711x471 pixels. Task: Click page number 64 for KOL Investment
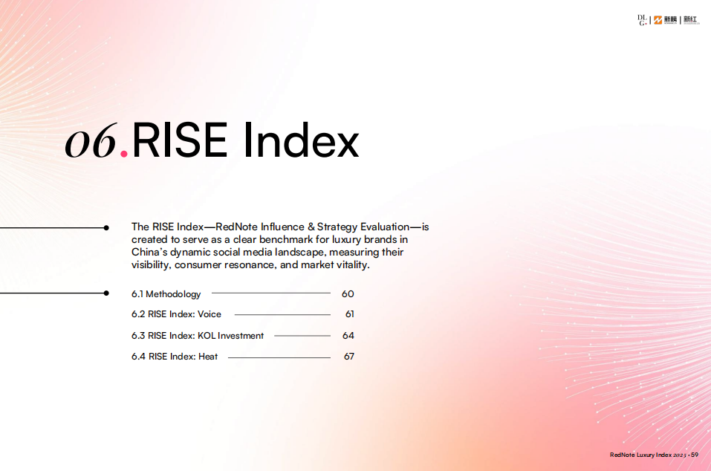tap(348, 336)
